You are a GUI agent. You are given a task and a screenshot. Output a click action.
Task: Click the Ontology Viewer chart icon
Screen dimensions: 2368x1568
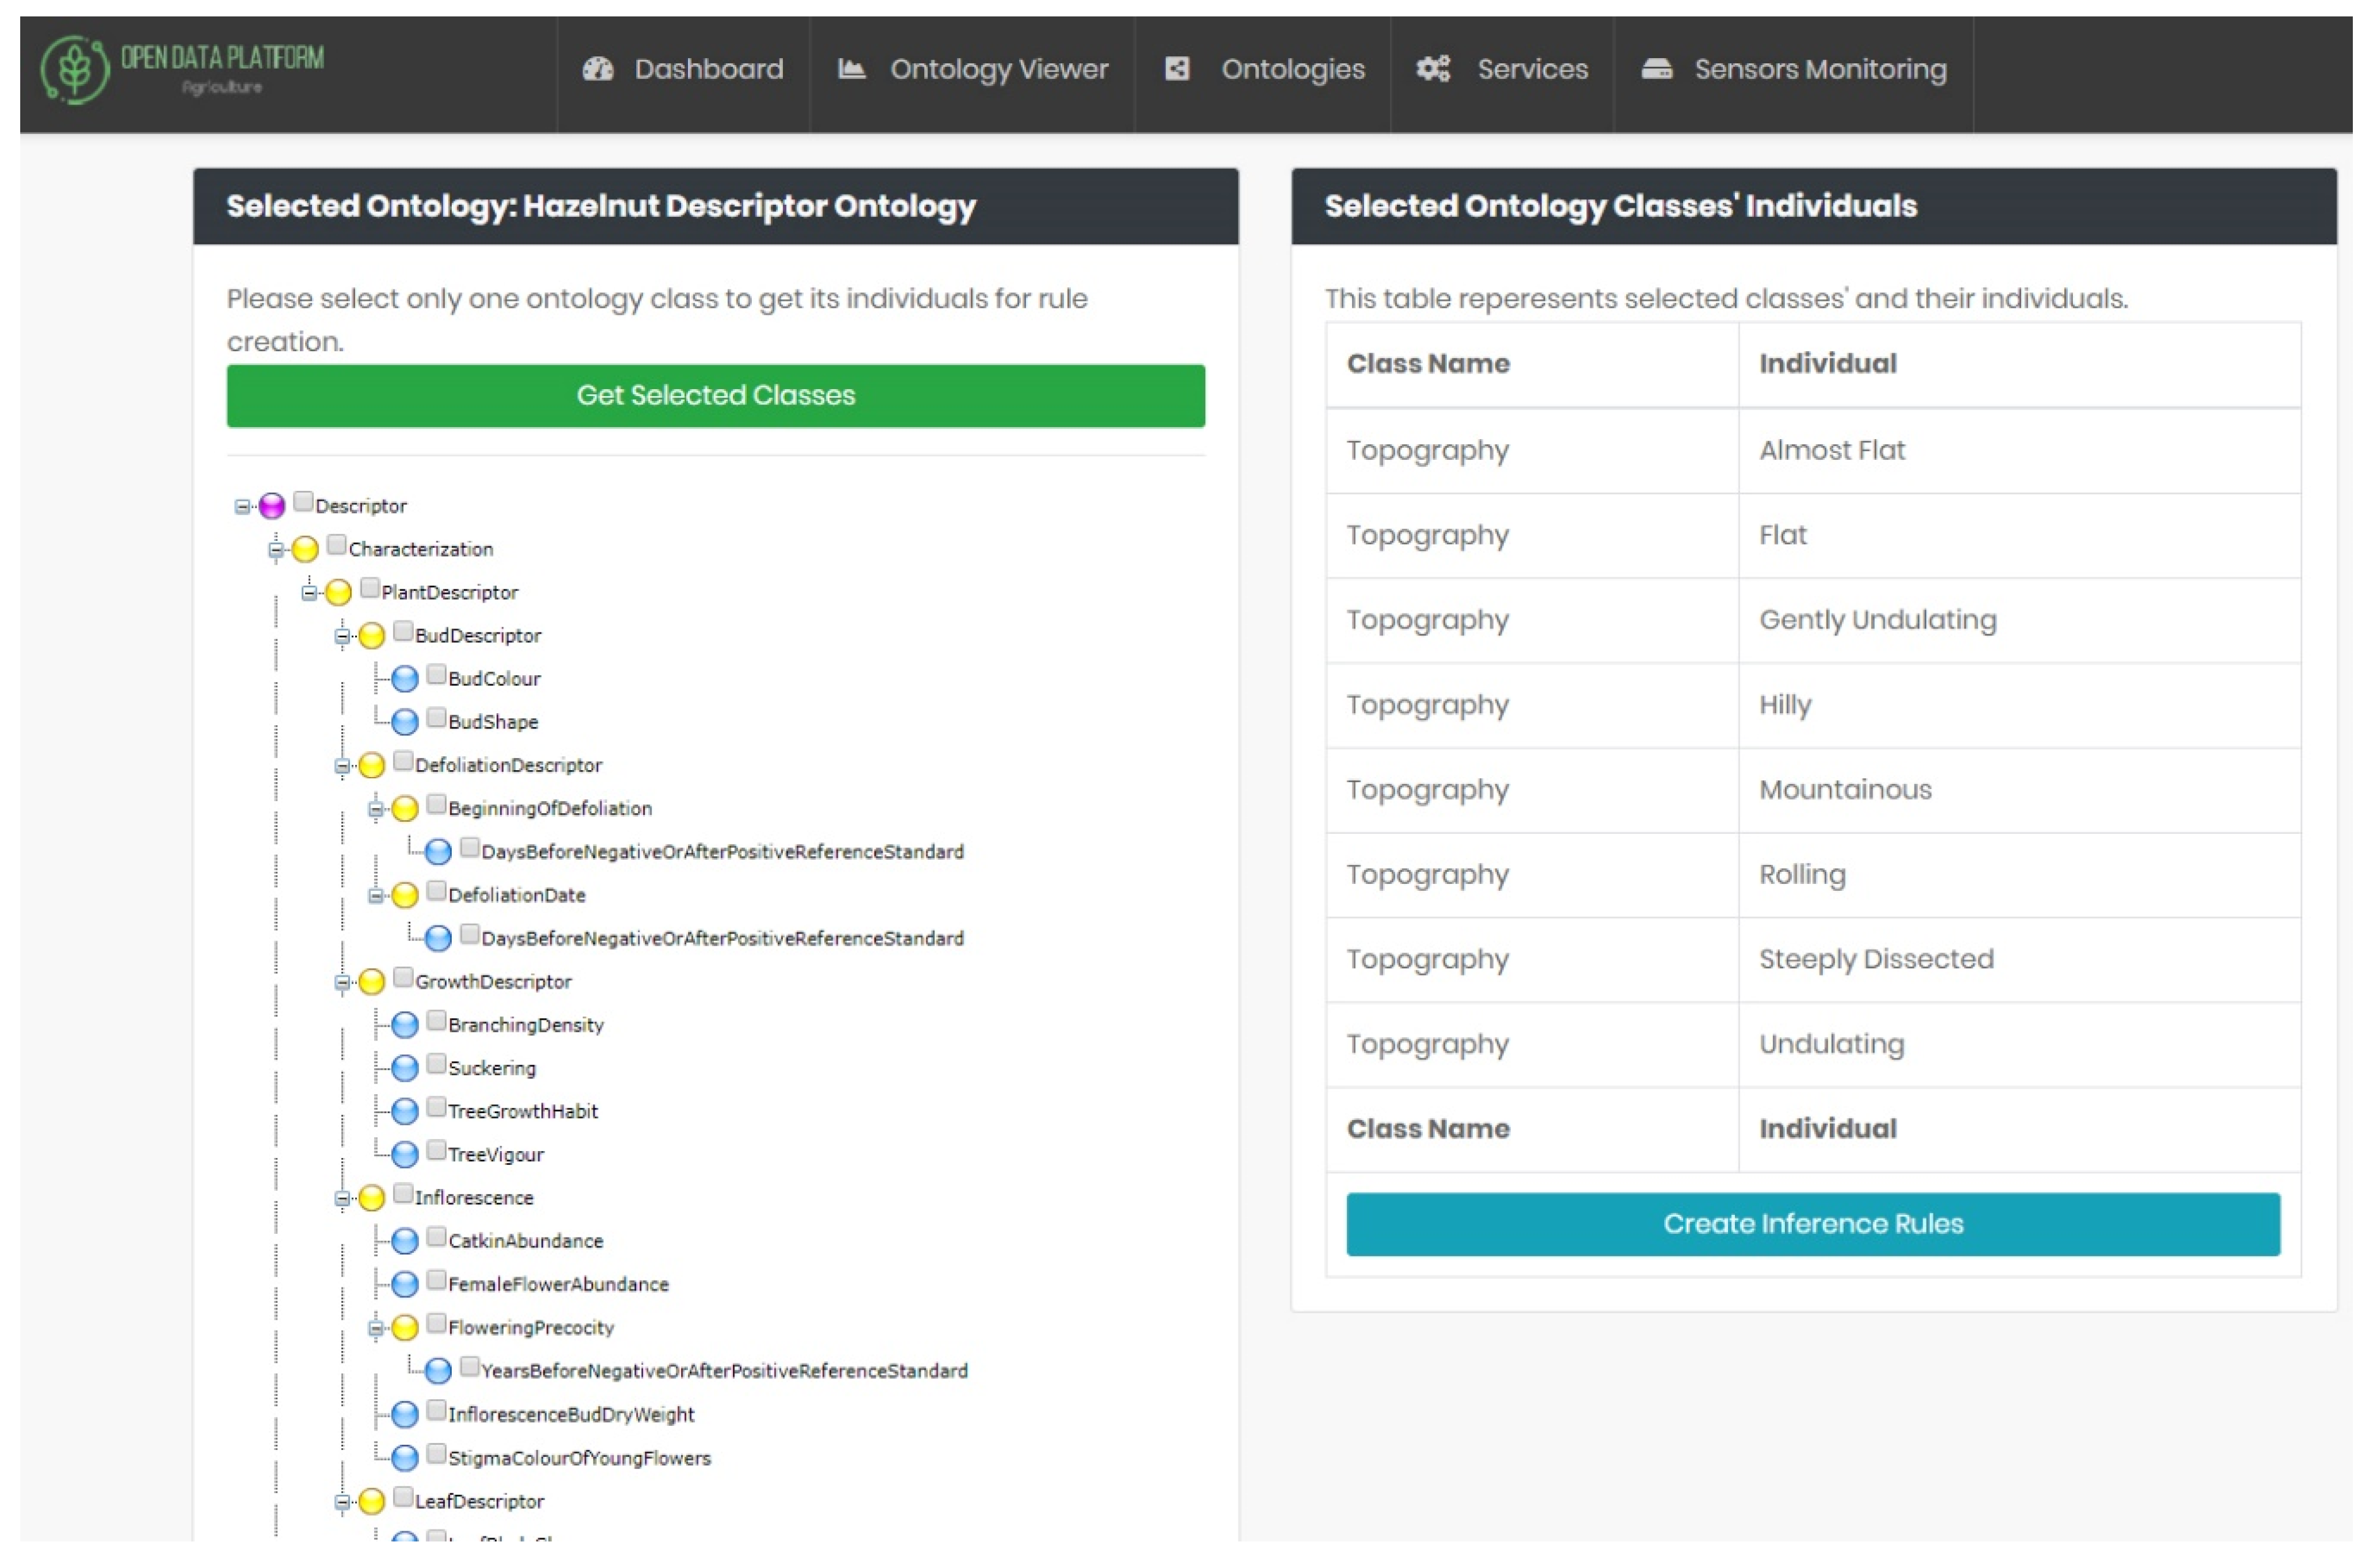click(851, 69)
